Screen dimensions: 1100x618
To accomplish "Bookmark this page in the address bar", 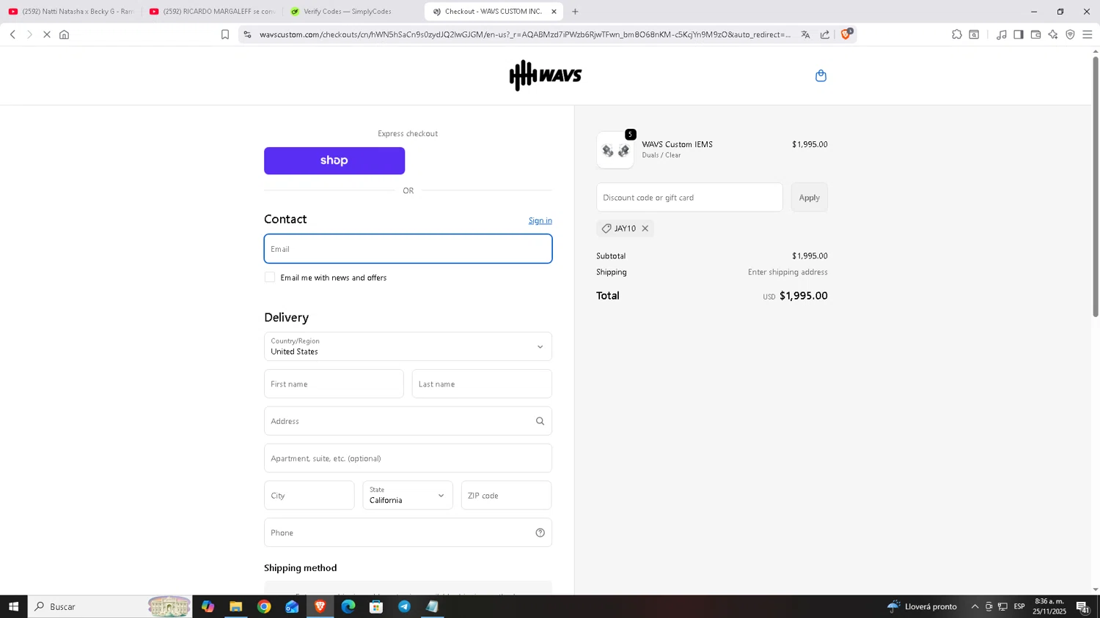I will [225, 34].
